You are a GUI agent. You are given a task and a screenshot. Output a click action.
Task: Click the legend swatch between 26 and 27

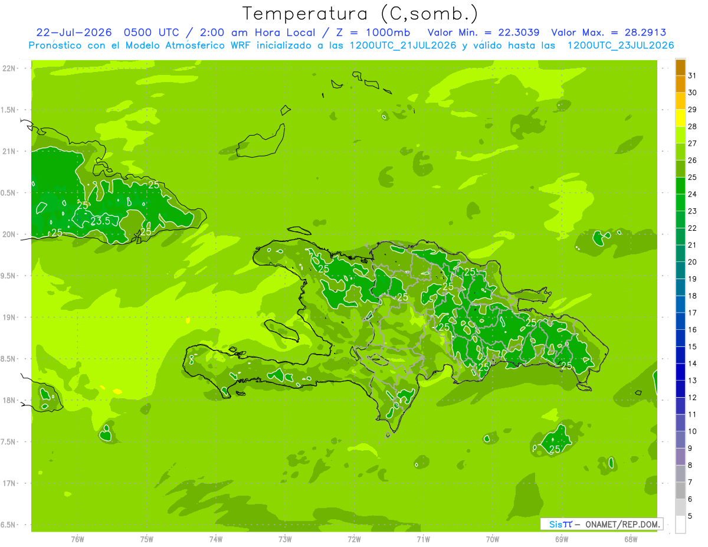click(680, 152)
